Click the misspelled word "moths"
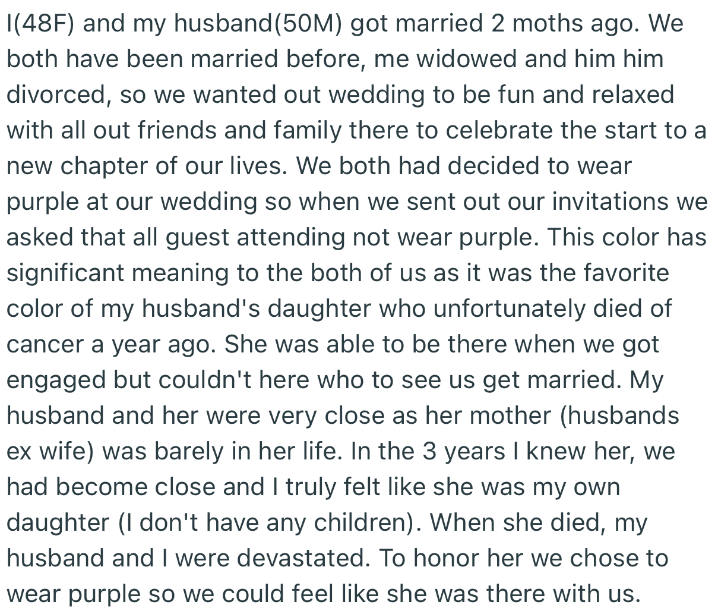 click(545, 24)
